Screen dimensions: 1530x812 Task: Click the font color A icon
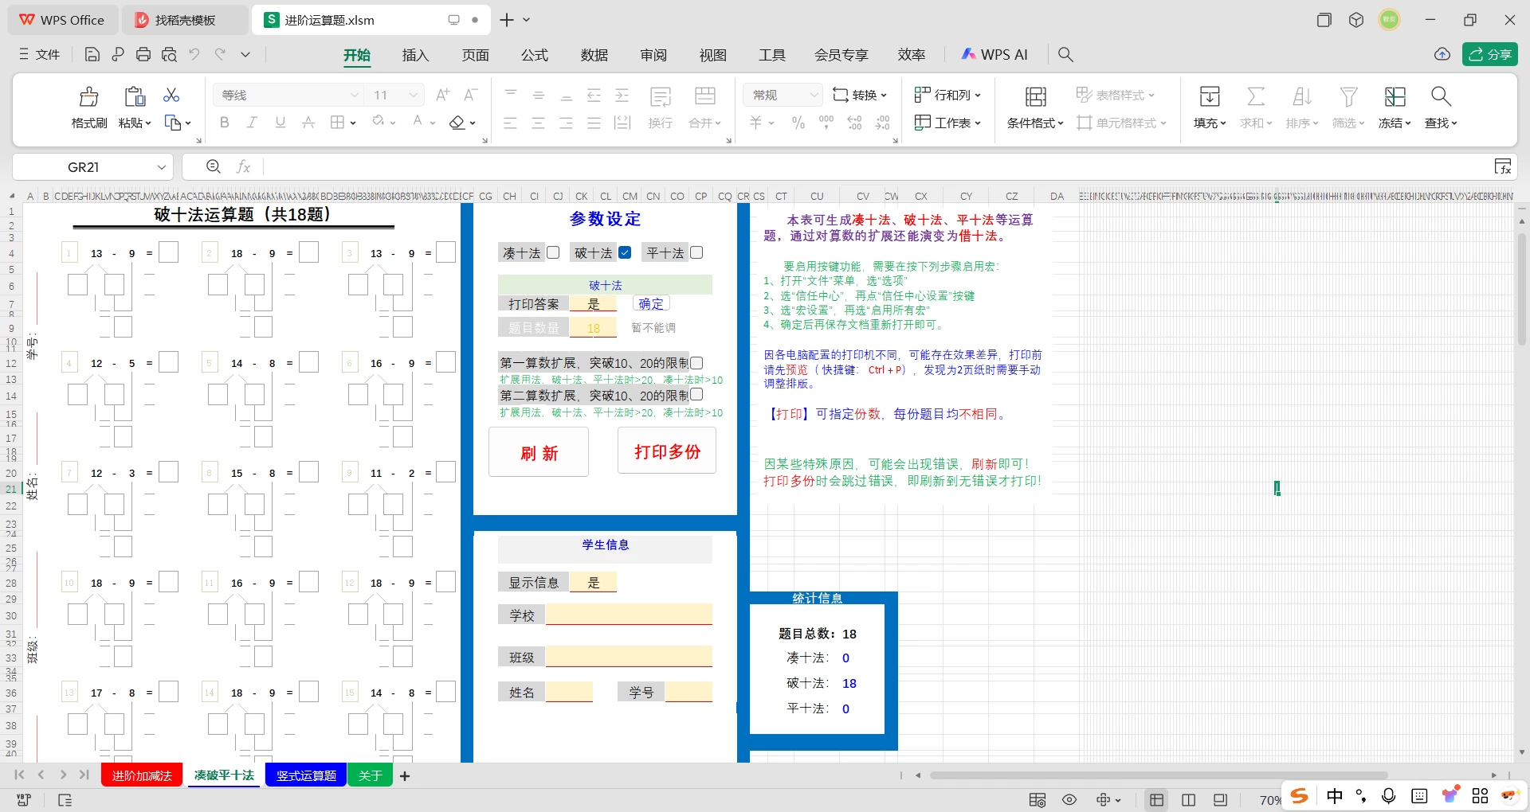(x=418, y=122)
